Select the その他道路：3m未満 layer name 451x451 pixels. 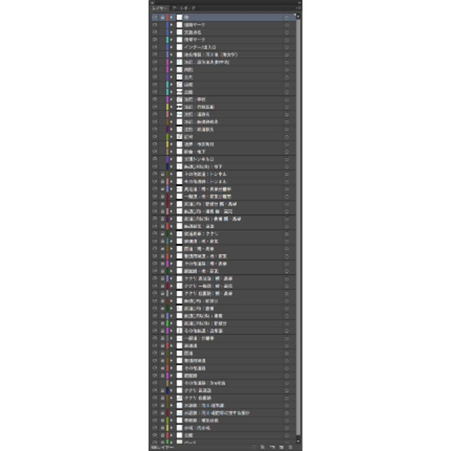click(x=205, y=383)
